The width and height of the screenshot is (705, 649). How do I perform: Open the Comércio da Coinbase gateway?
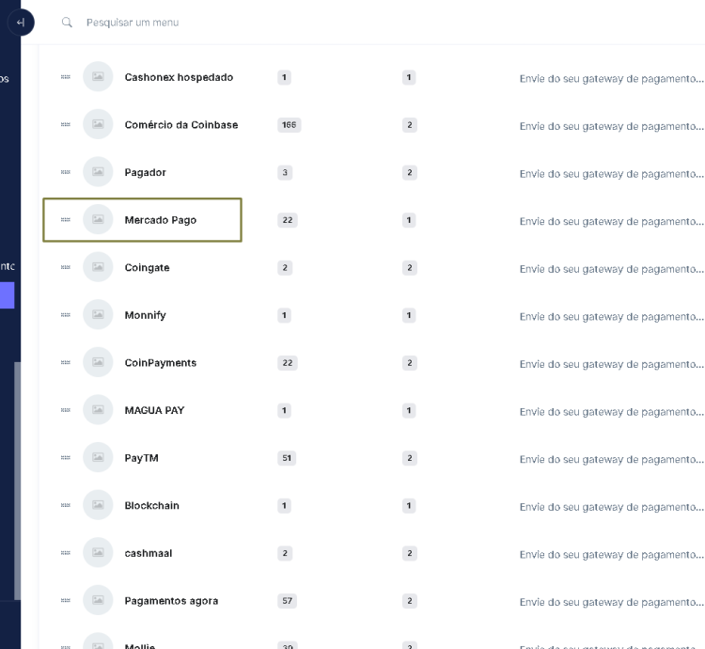point(180,125)
